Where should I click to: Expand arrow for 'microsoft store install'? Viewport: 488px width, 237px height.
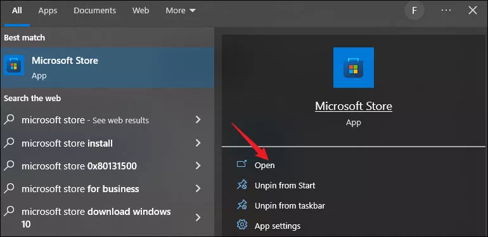tap(198, 143)
